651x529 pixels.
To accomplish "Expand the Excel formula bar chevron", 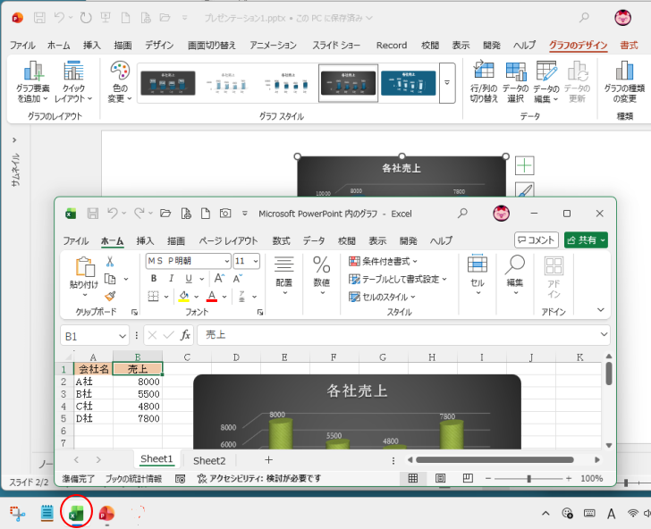I will (x=604, y=334).
